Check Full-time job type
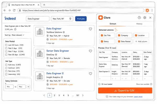 pos(6,65)
